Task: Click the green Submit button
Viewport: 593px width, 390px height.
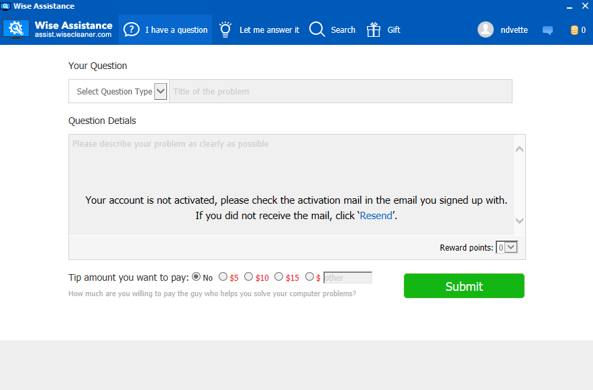Action: point(464,286)
